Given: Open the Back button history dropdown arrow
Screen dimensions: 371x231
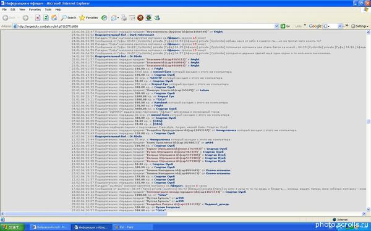Looking at the screenshot, I should tap(18, 18).
